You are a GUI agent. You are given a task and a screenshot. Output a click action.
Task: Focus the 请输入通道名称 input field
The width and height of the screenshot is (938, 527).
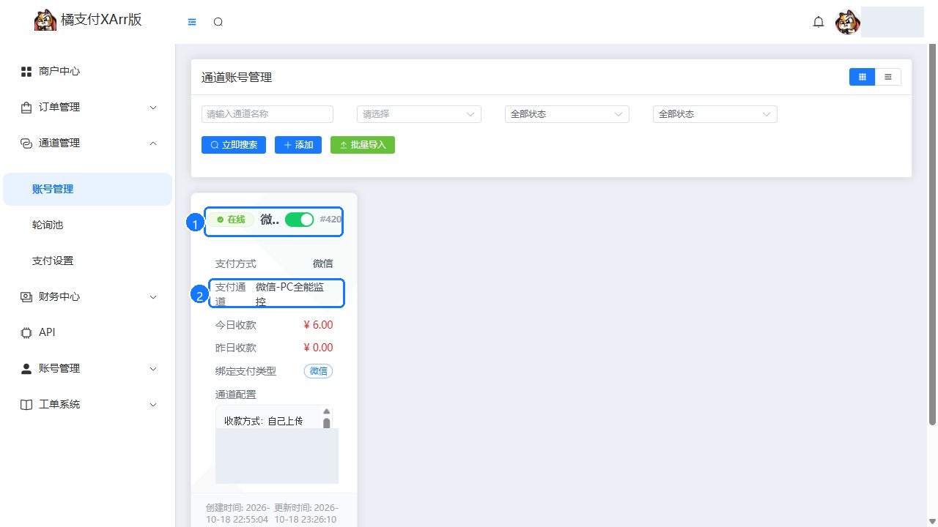pos(267,114)
